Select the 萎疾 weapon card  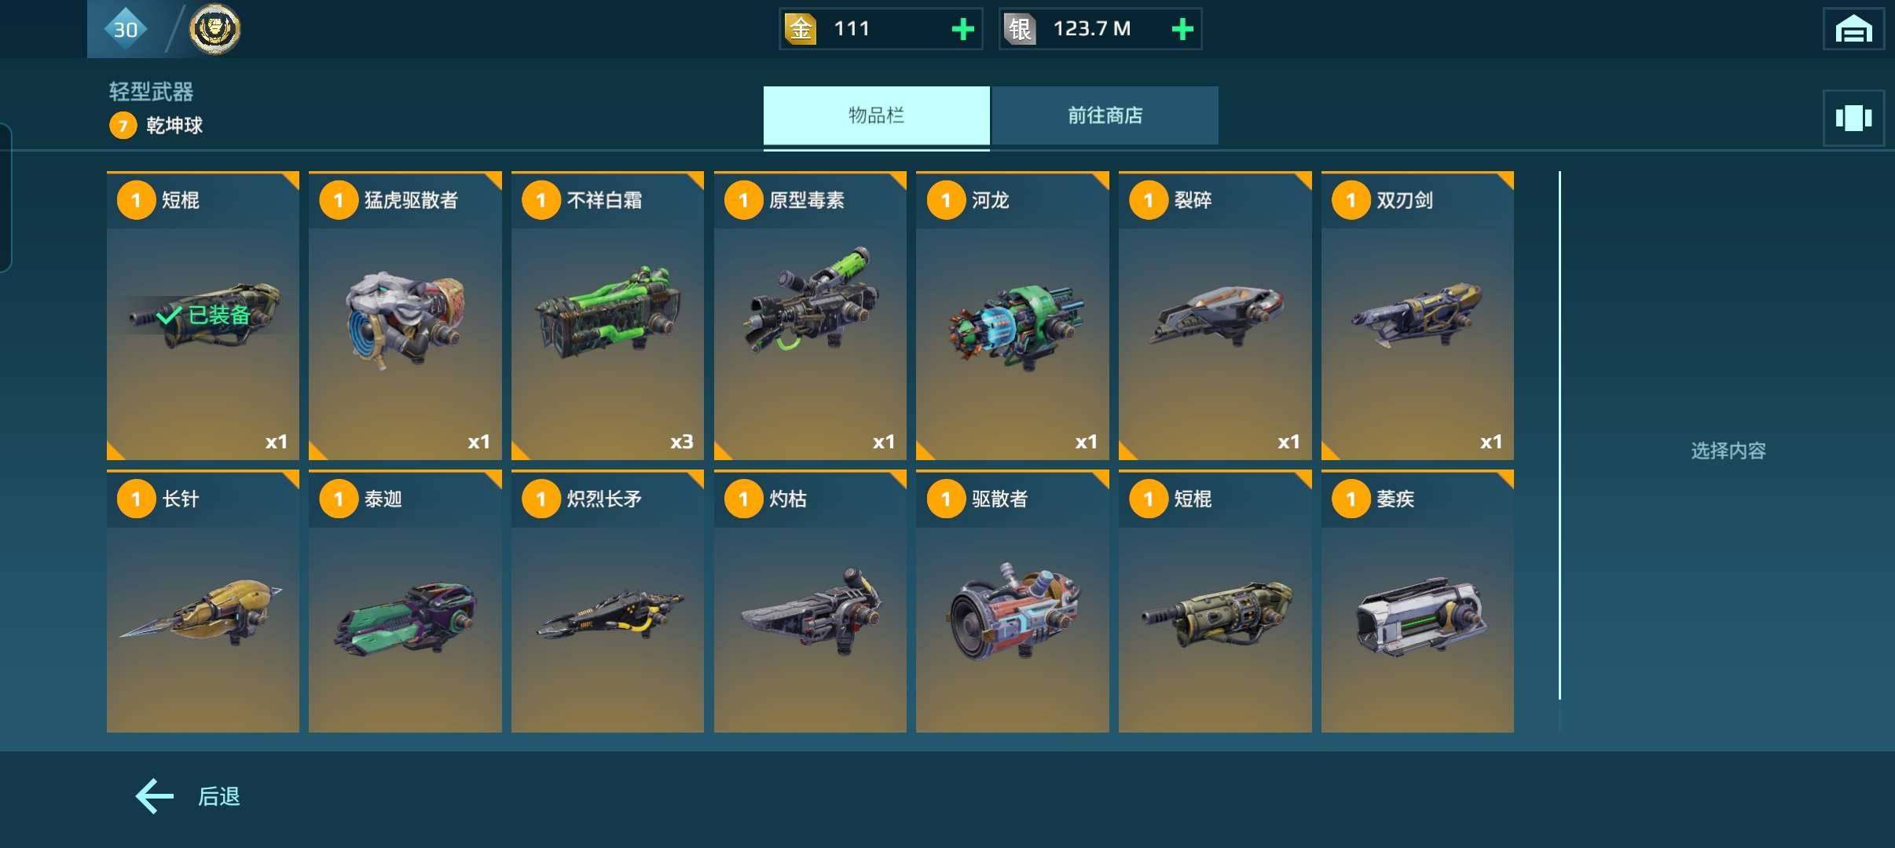tap(1417, 601)
